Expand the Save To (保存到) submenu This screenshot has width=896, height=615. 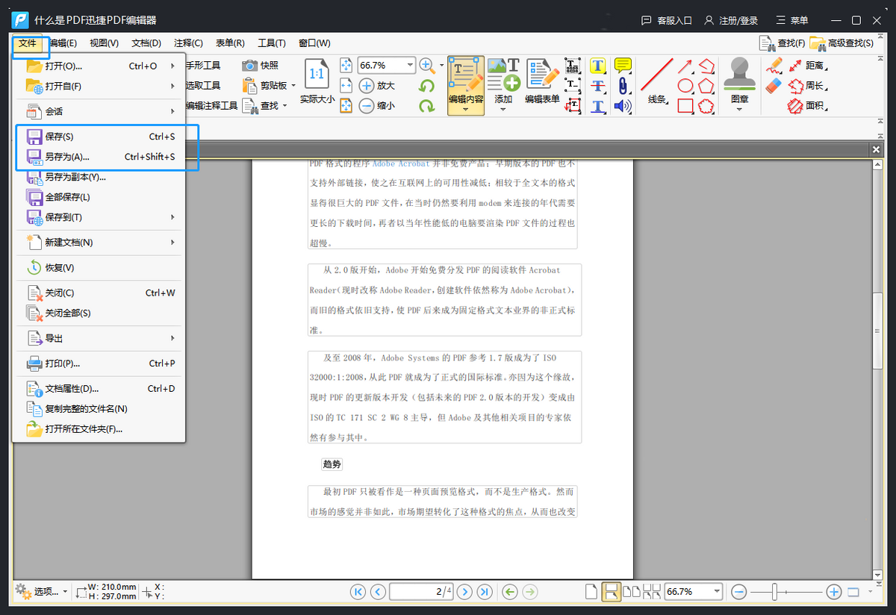[x=99, y=217]
